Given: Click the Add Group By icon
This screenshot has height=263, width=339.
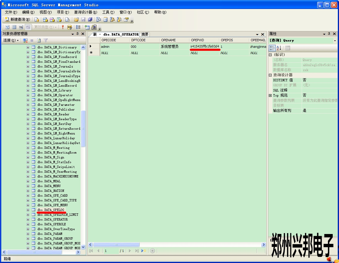Looking at the screenshot, I should [78, 27].
